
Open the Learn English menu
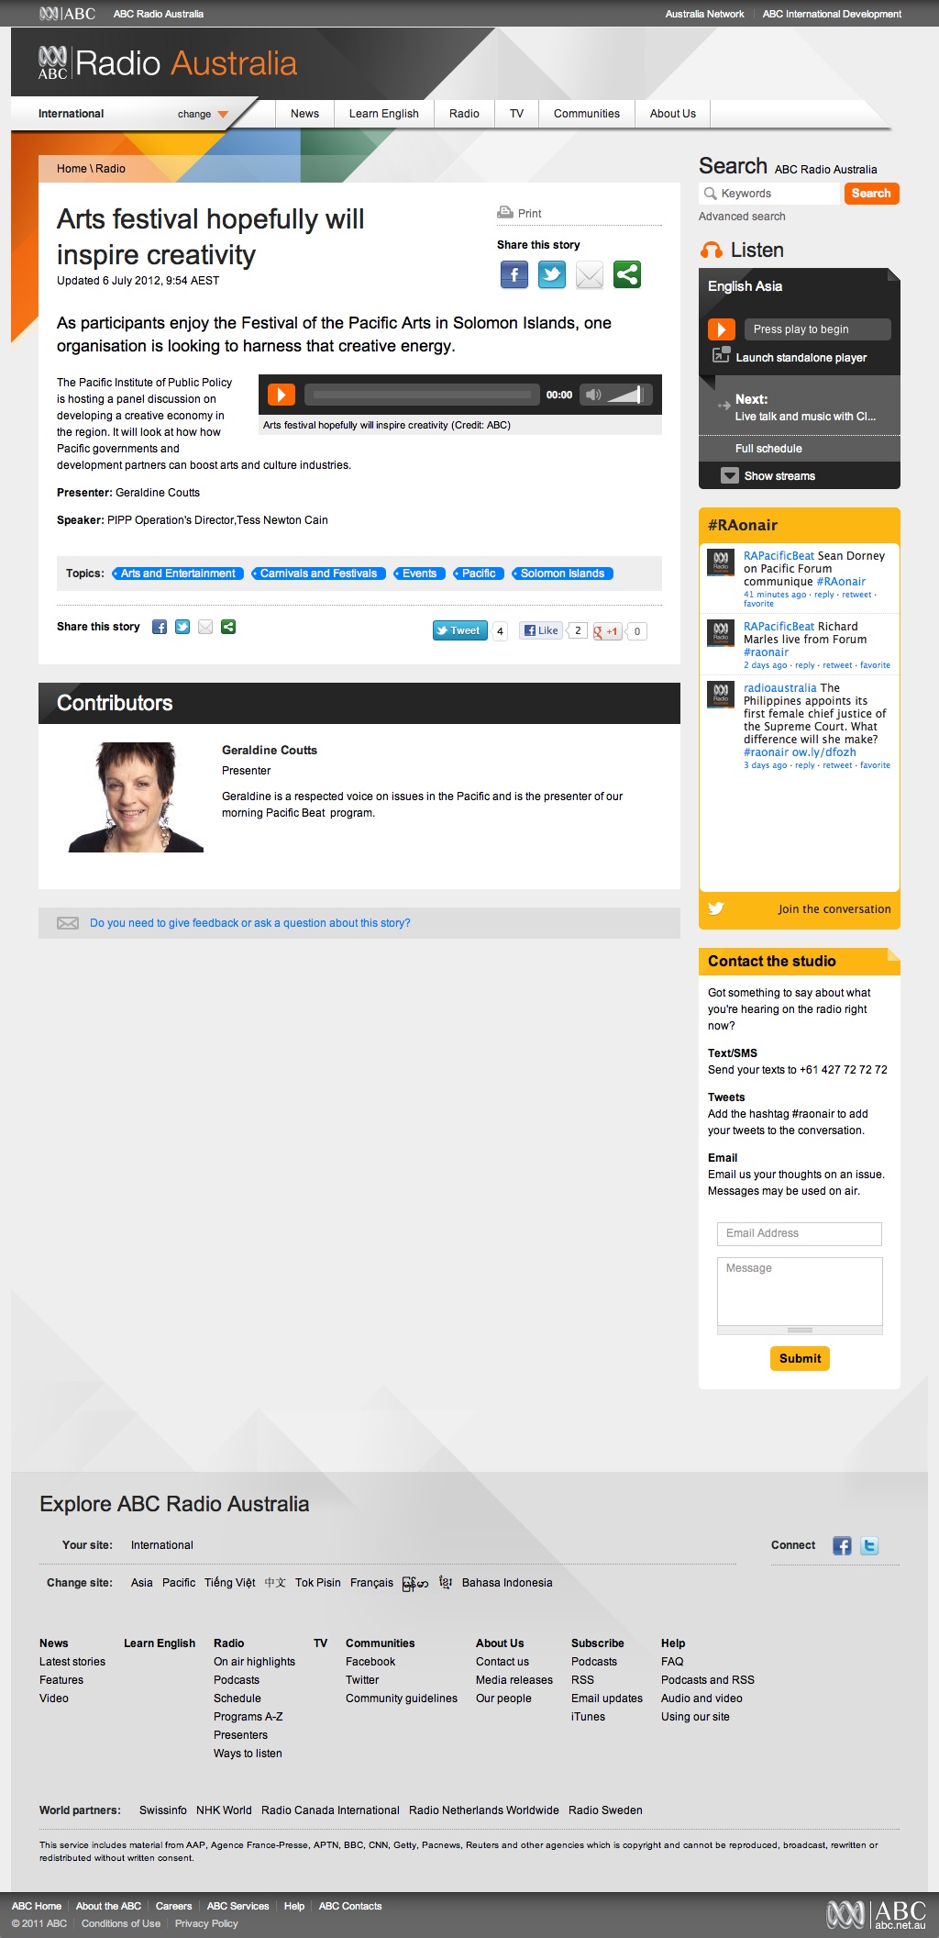384,114
